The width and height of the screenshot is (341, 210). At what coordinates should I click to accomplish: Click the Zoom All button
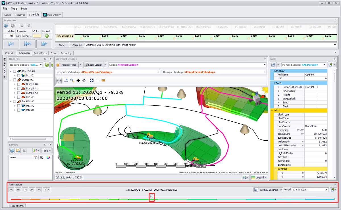pos(77,45)
